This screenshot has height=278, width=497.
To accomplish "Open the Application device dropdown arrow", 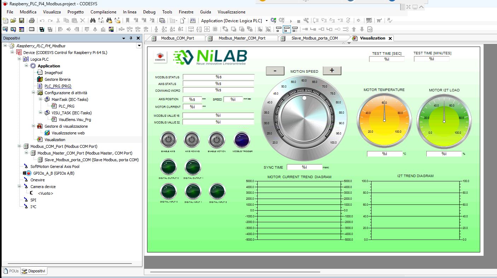I will pyautogui.click(x=267, y=21).
